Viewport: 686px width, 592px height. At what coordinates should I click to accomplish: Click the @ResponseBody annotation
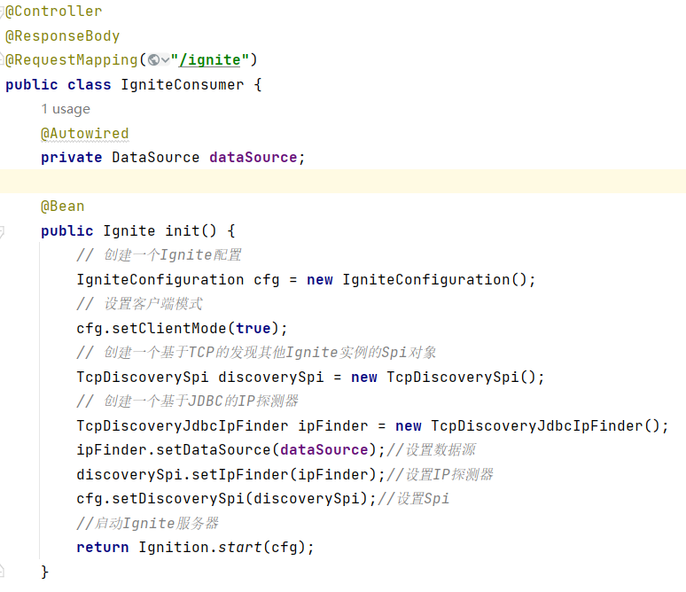[x=63, y=35]
